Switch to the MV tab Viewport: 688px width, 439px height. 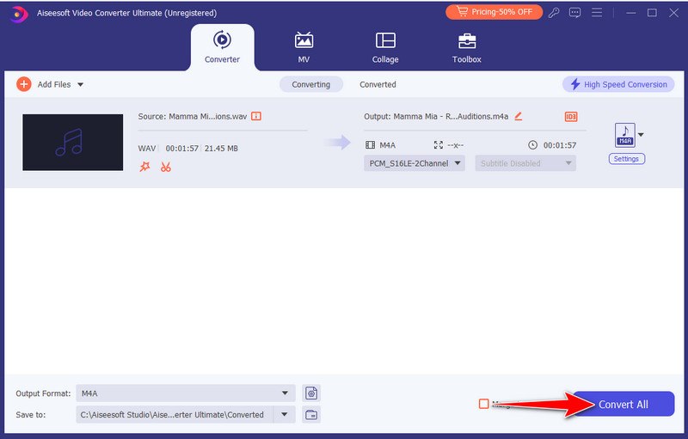point(304,47)
